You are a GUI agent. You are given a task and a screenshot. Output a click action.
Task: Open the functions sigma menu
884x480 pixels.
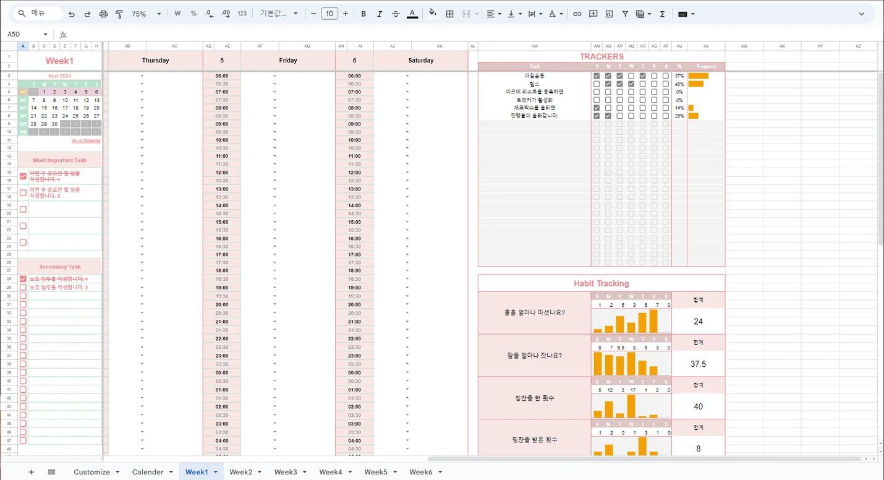coord(662,14)
